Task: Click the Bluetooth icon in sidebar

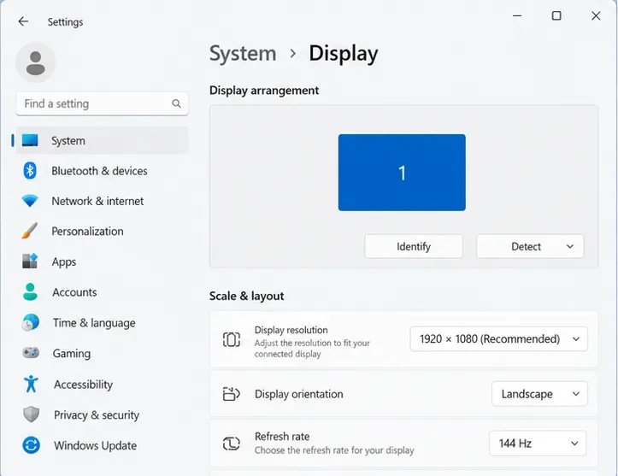Action: coord(30,171)
